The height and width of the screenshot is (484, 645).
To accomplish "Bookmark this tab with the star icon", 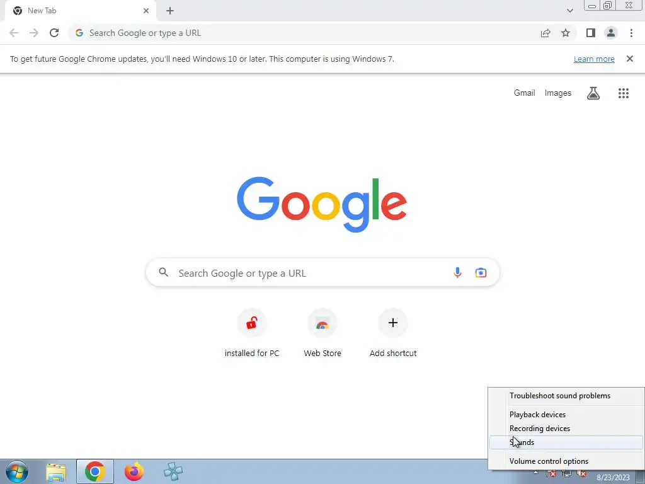I will [566, 33].
